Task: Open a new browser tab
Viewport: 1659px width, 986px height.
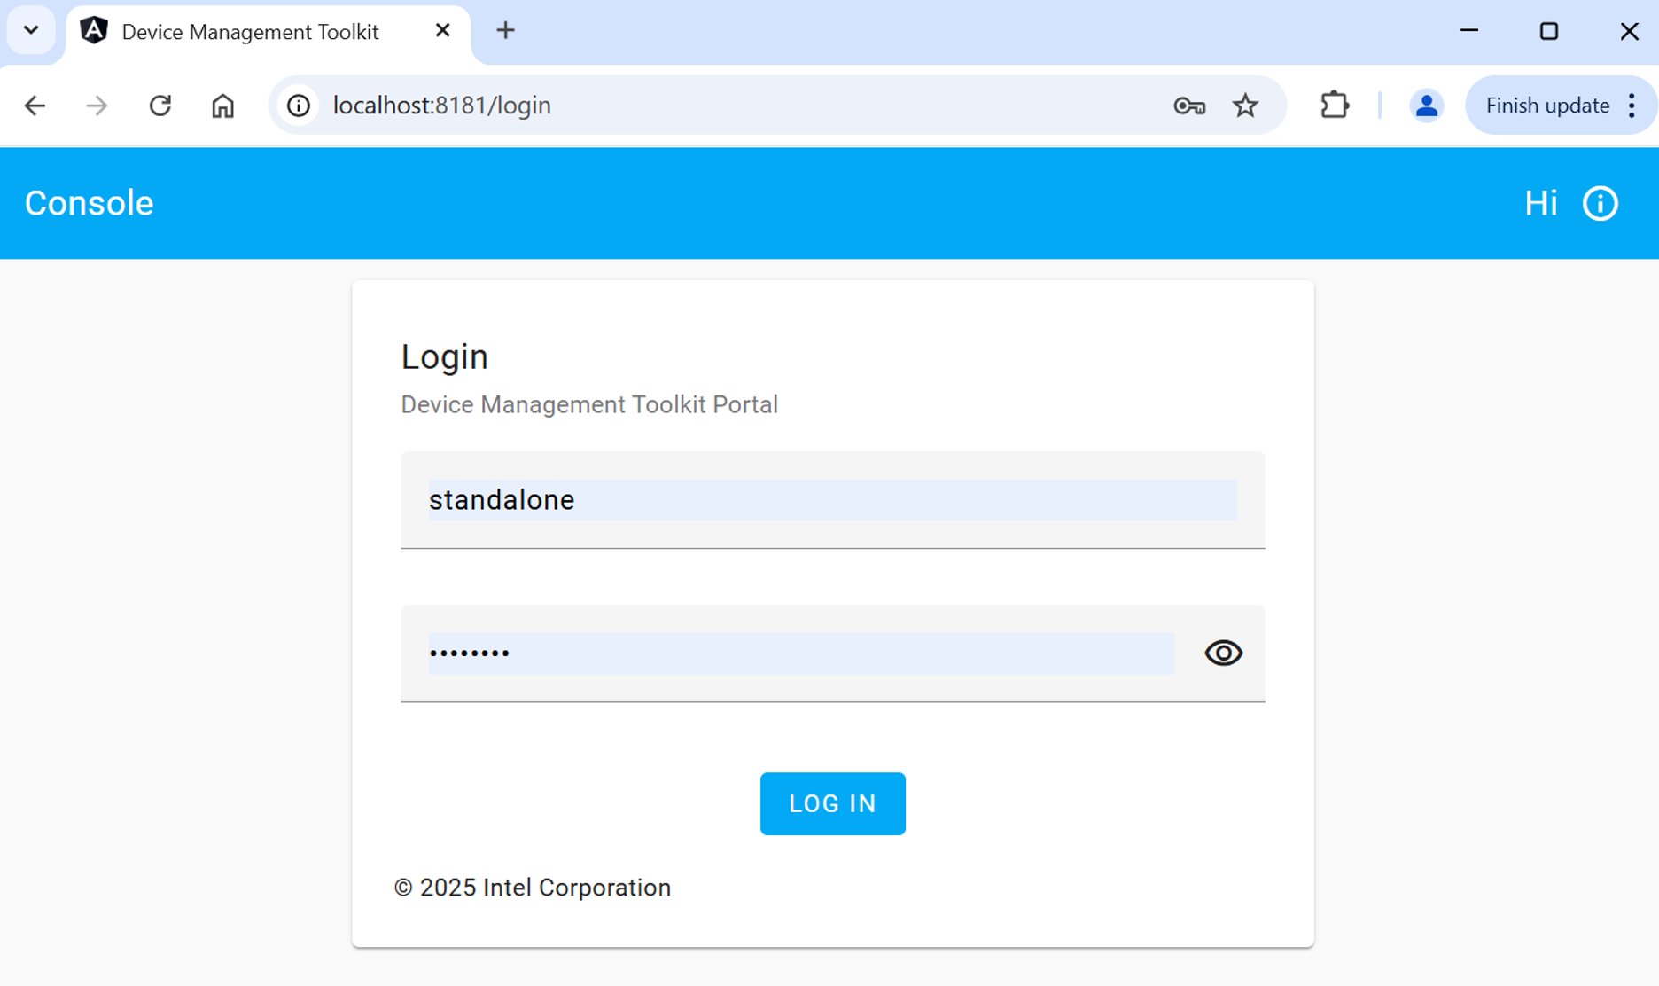Action: [x=505, y=29]
